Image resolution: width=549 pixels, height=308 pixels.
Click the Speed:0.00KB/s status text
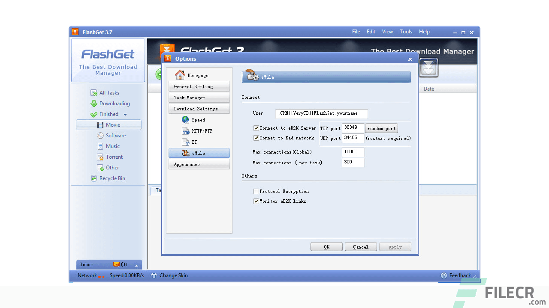(x=127, y=275)
